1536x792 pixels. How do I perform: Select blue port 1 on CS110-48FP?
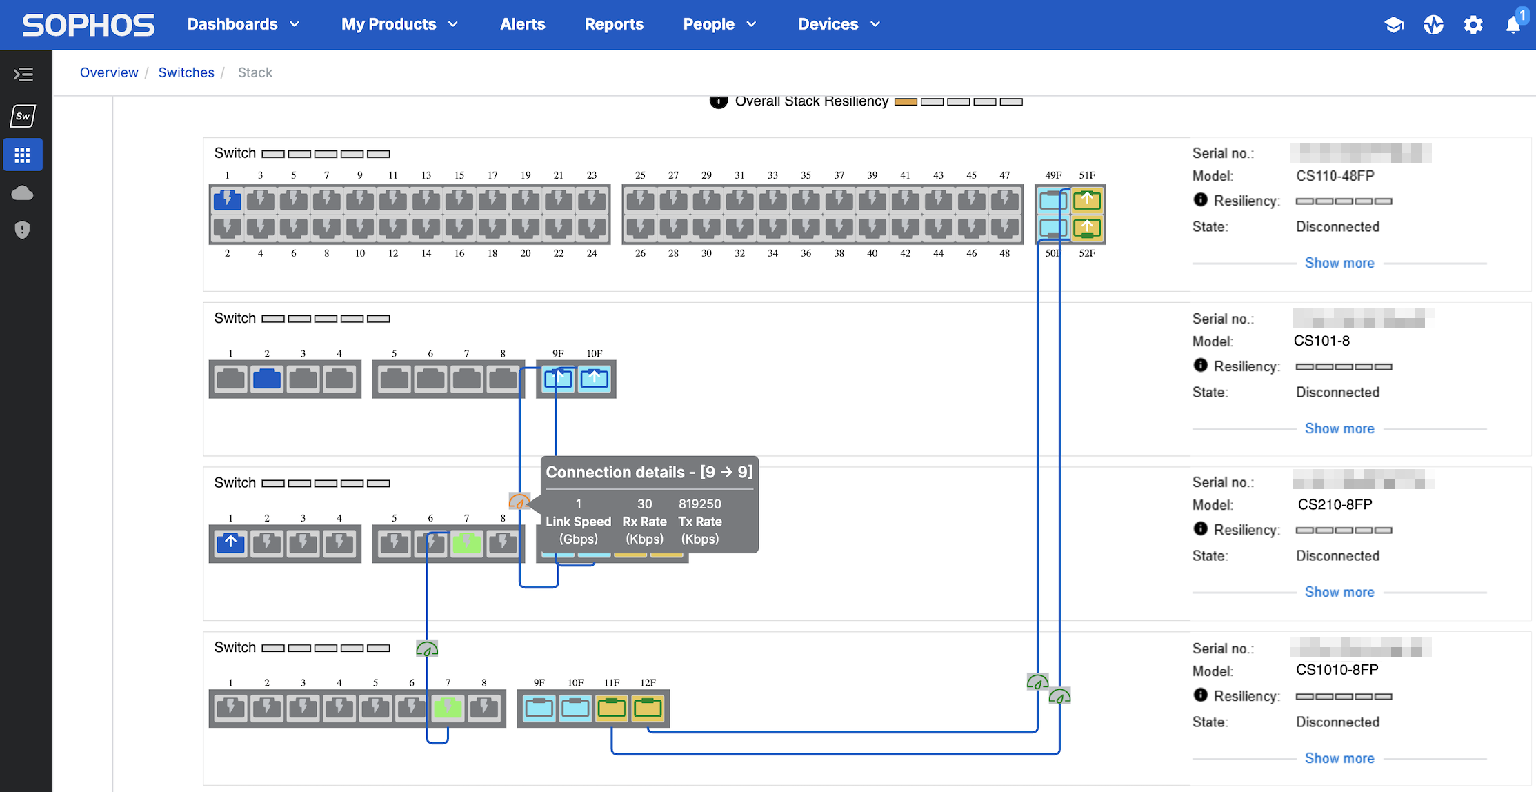[227, 200]
